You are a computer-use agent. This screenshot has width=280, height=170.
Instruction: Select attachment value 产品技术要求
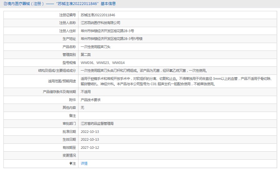coord(91,100)
